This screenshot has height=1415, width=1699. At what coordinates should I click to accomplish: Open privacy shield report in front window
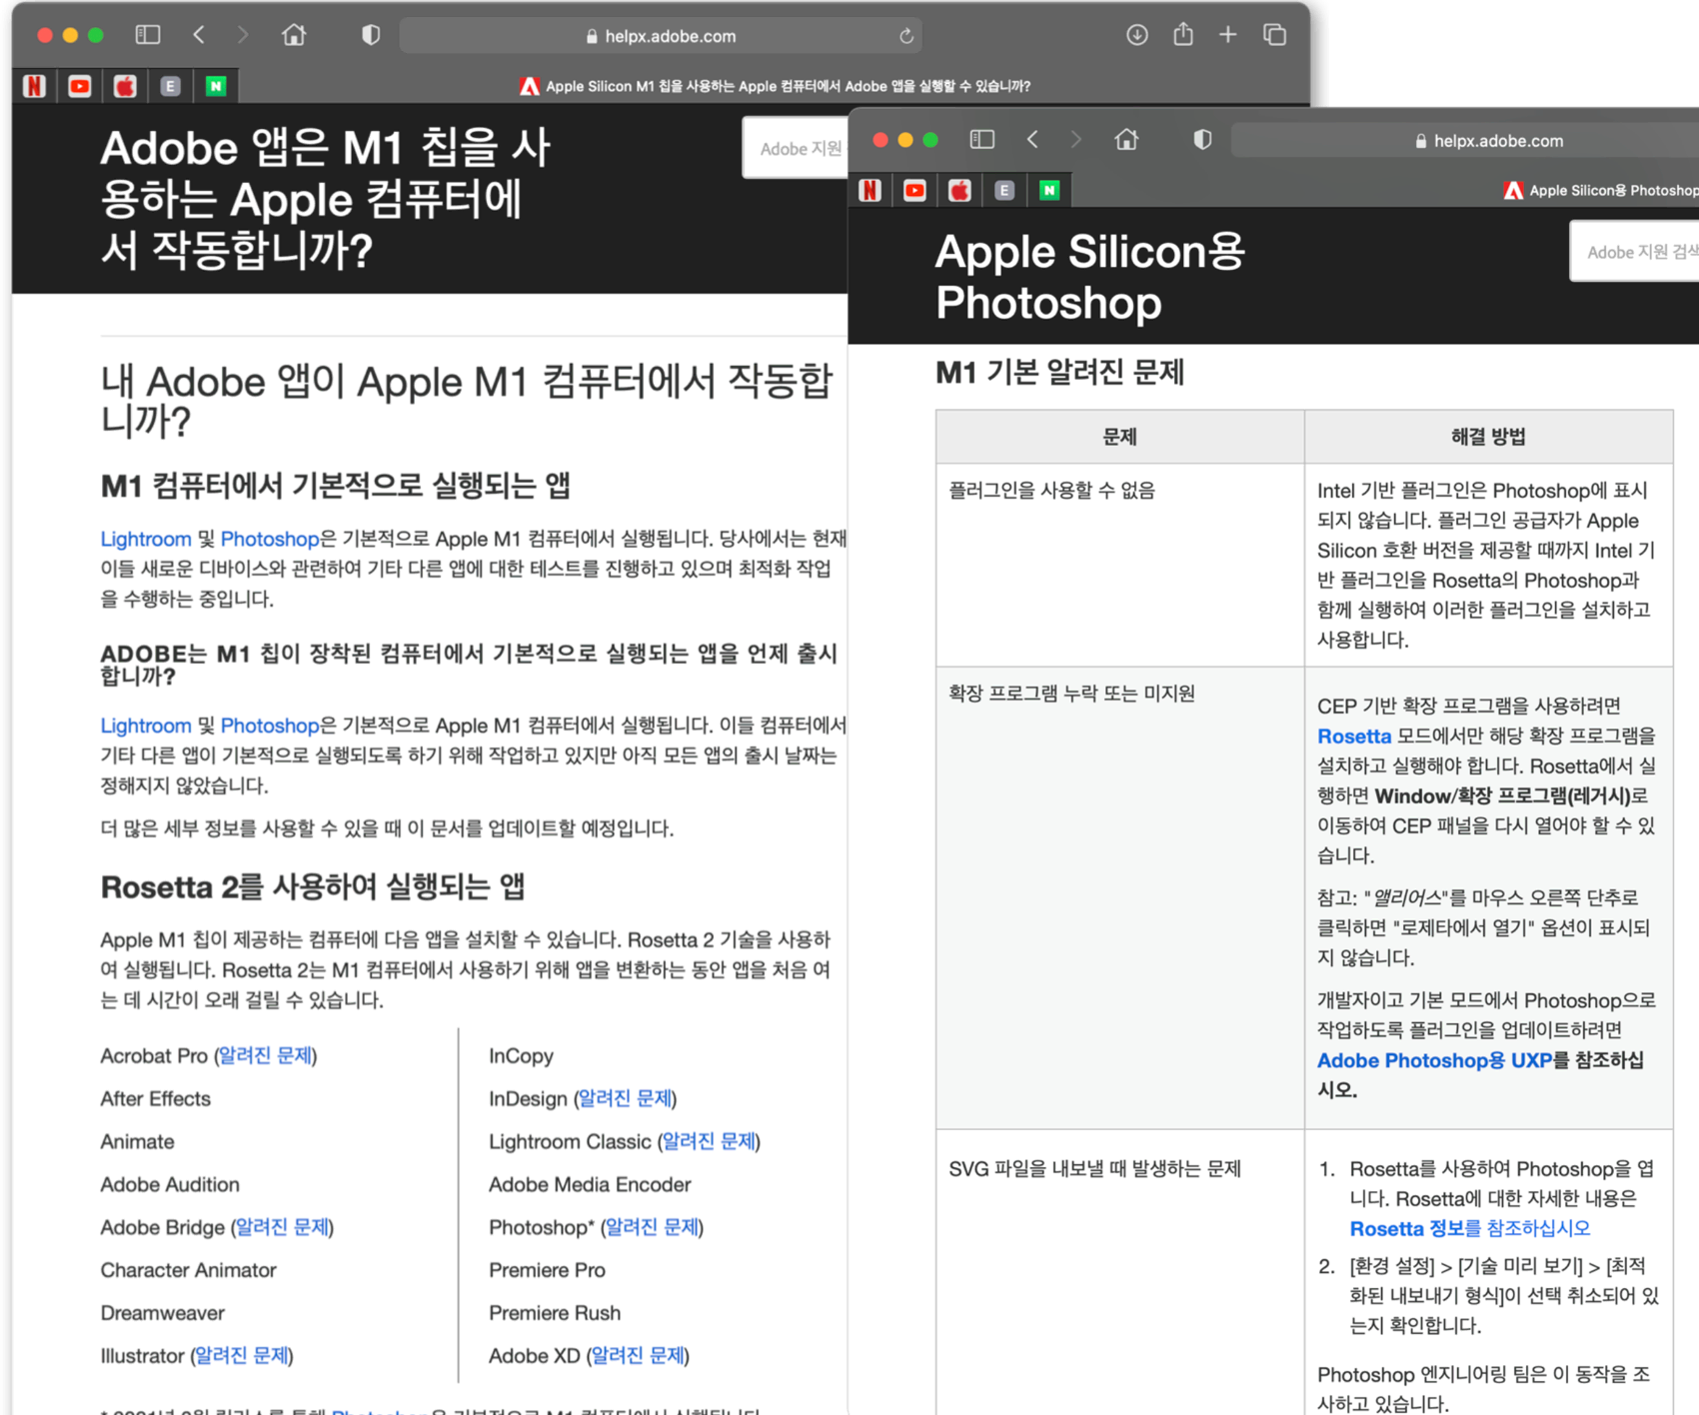click(1203, 140)
